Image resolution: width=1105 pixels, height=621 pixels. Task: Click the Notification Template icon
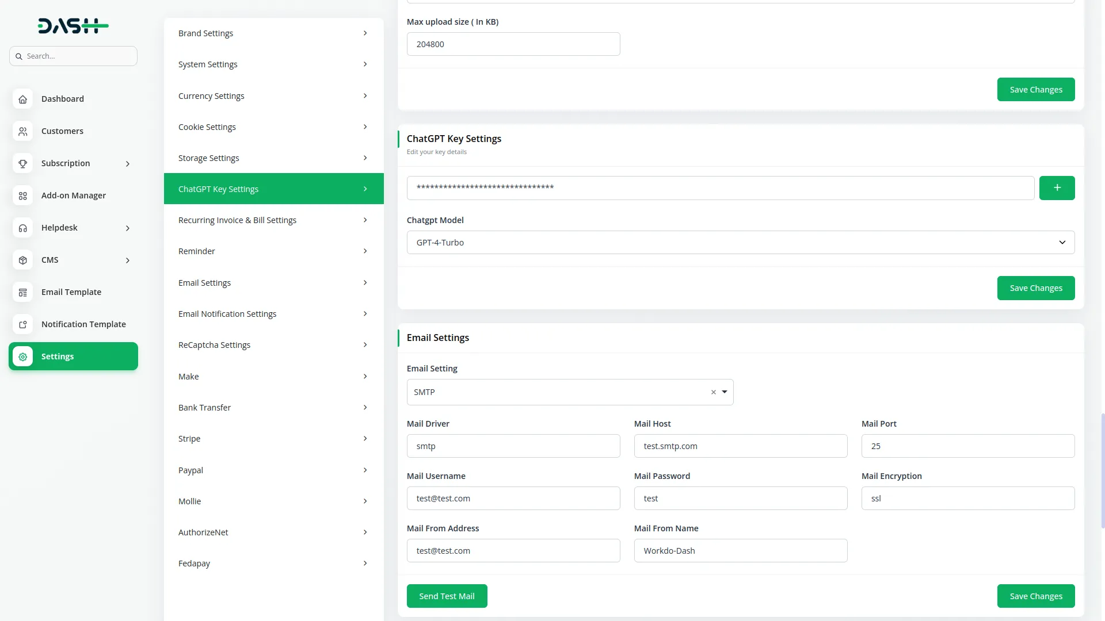coord(22,324)
